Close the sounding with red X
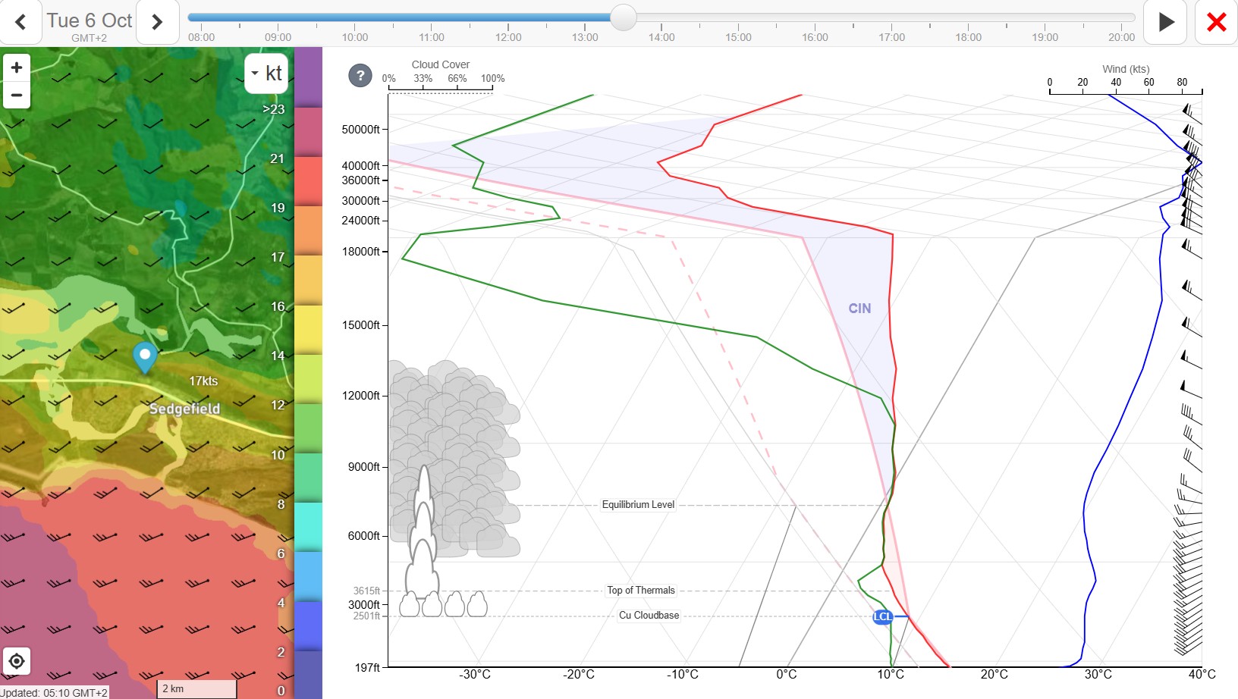The height and width of the screenshot is (699, 1238). tap(1216, 22)
